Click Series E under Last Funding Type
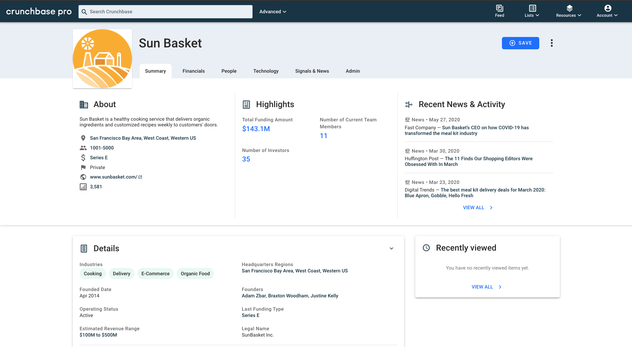 251,315
